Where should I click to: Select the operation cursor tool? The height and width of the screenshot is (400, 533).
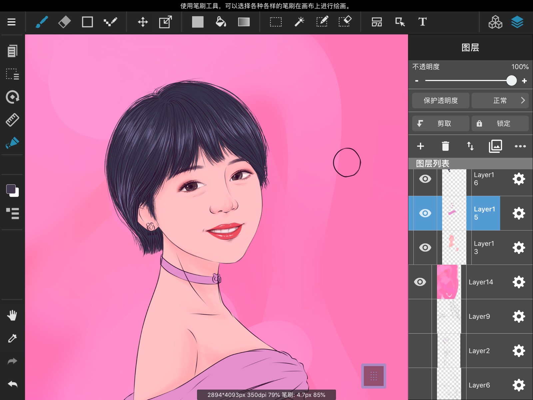[400, 22]
